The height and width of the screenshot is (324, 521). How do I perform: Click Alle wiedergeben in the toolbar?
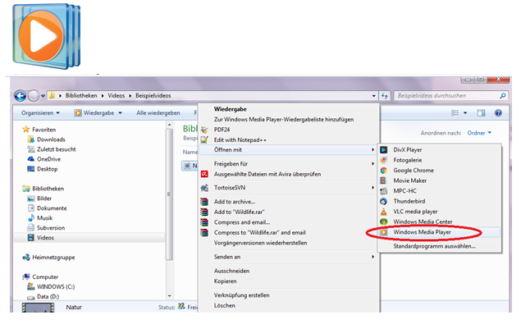coord(158,113)
